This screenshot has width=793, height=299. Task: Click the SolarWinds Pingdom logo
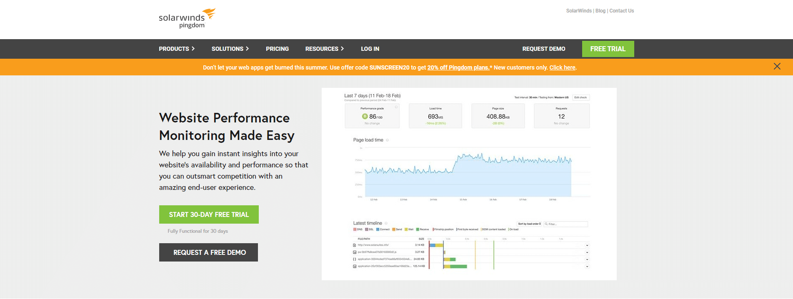tap(187, 18)
